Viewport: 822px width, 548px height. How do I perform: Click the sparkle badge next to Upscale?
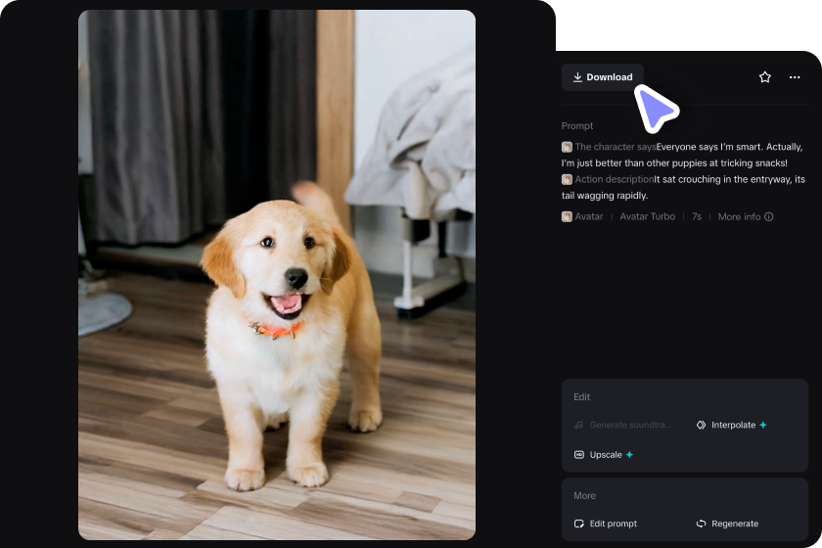coord(629,455)
